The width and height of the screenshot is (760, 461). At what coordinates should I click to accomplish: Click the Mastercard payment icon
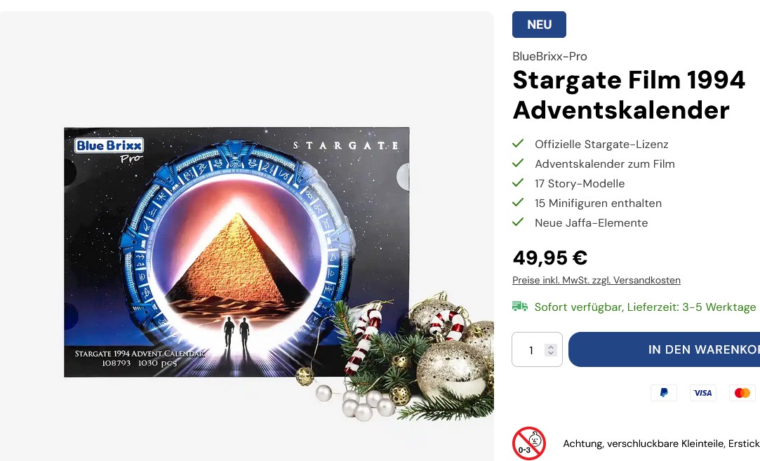click(742, 393)
